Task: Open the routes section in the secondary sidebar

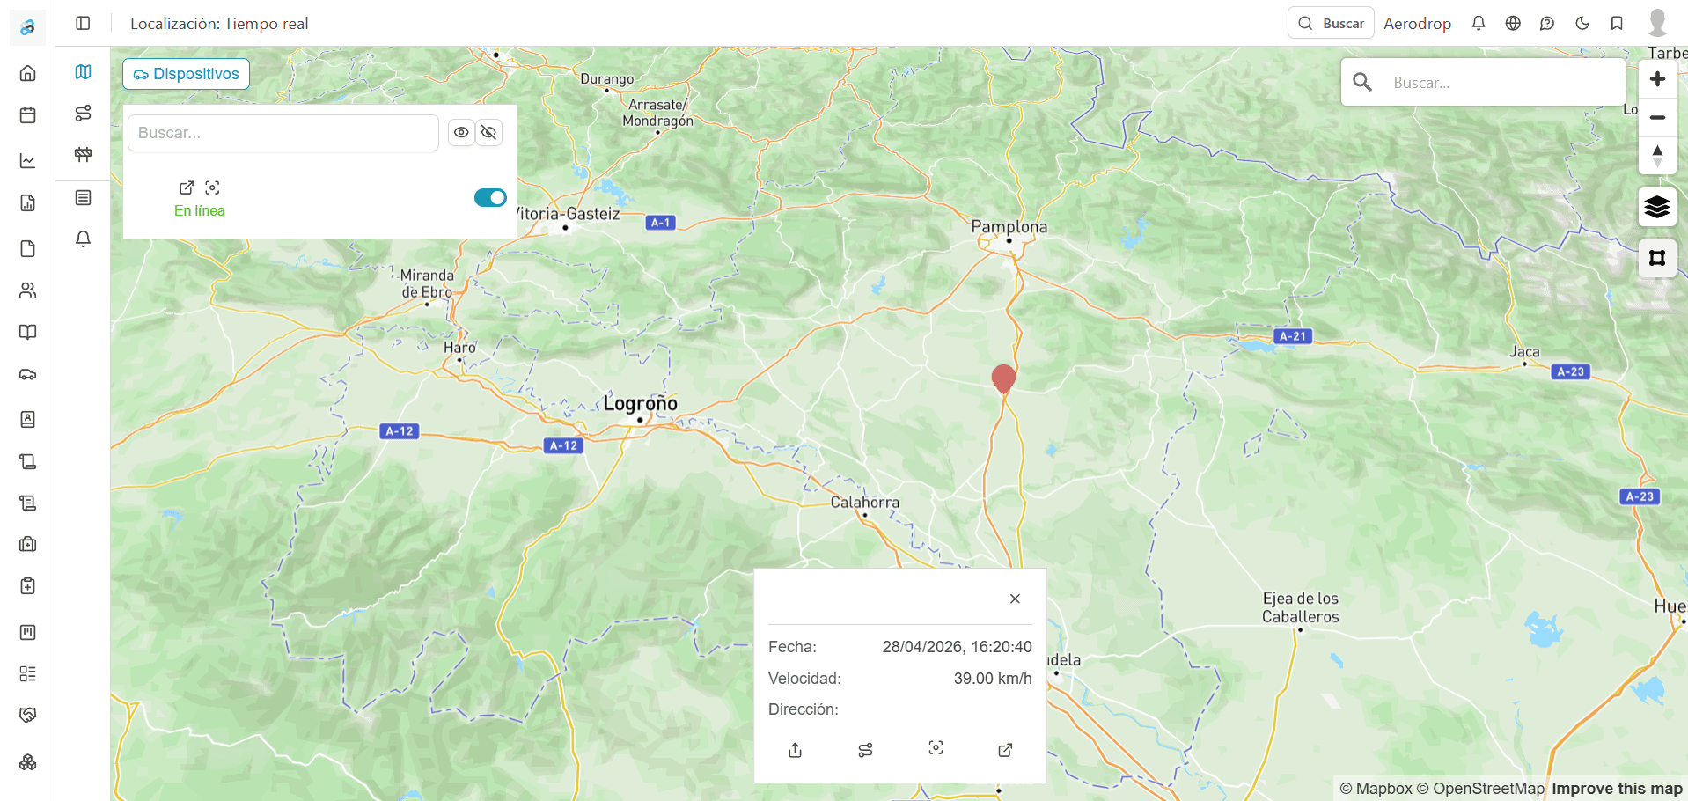Action: point(83,114)
